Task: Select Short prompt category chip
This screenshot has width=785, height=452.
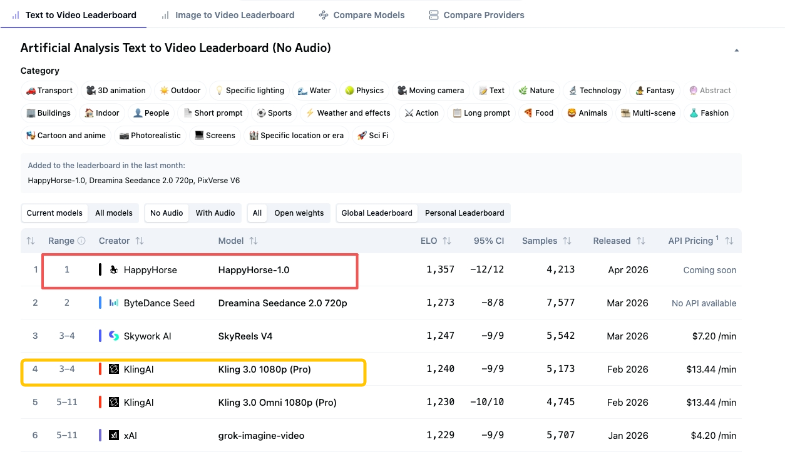Action: point(213,113)
